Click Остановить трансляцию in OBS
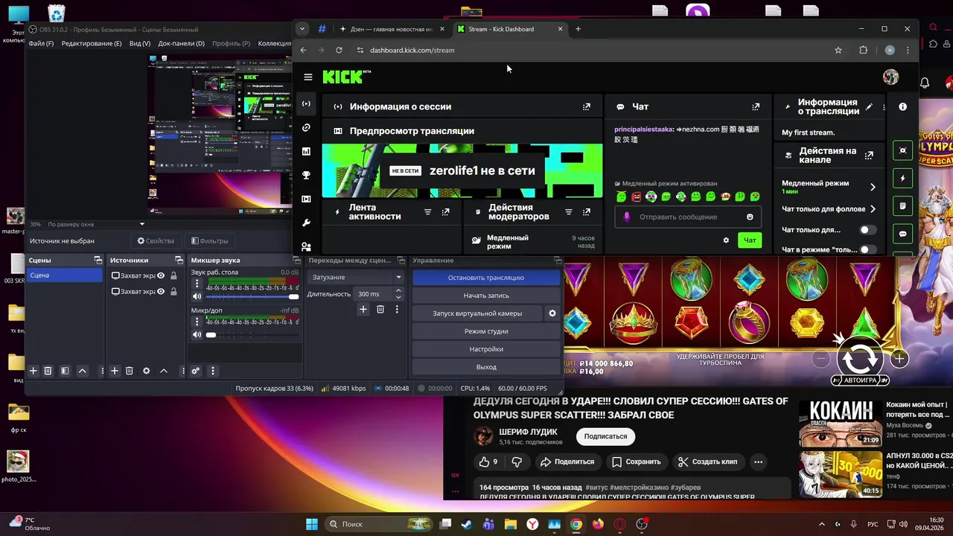Image resolution: width=953 pixels, height=536 pixels. pyautogui.click(x=486, y=278)
